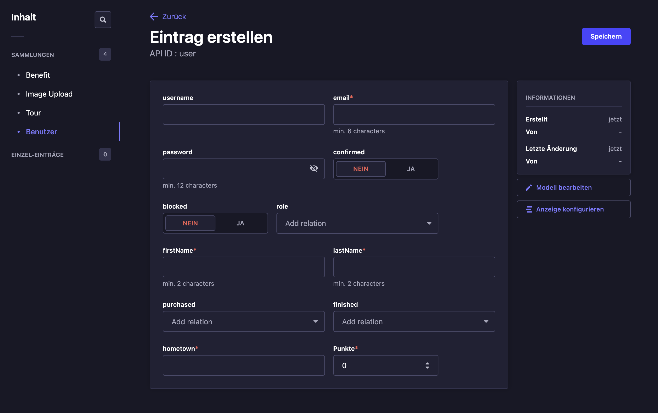
Task: Select NEIN on the confirmed toggle
Action: click(x=361, y=169)
